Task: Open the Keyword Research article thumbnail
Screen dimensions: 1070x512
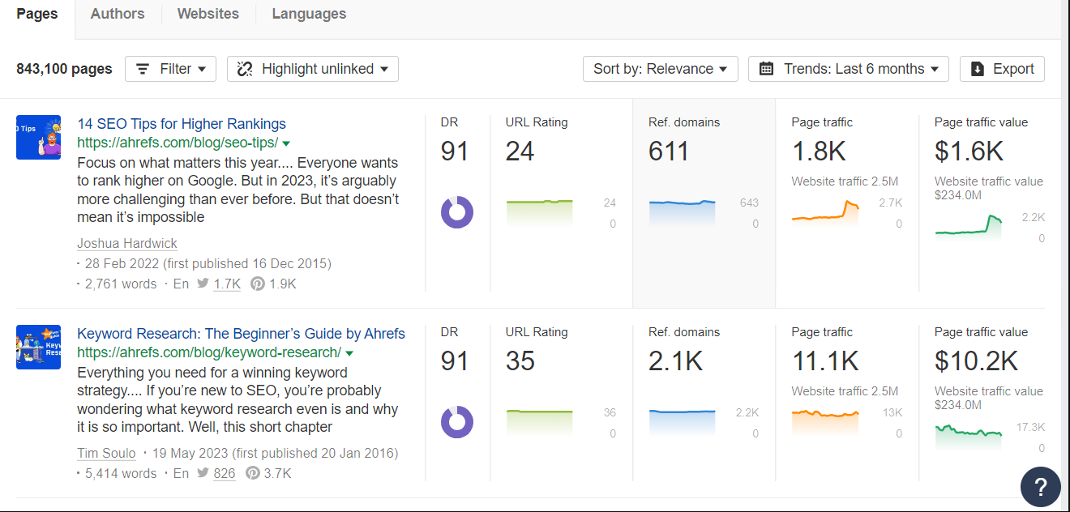Action: pyautogui.click(x=38, y=347)
